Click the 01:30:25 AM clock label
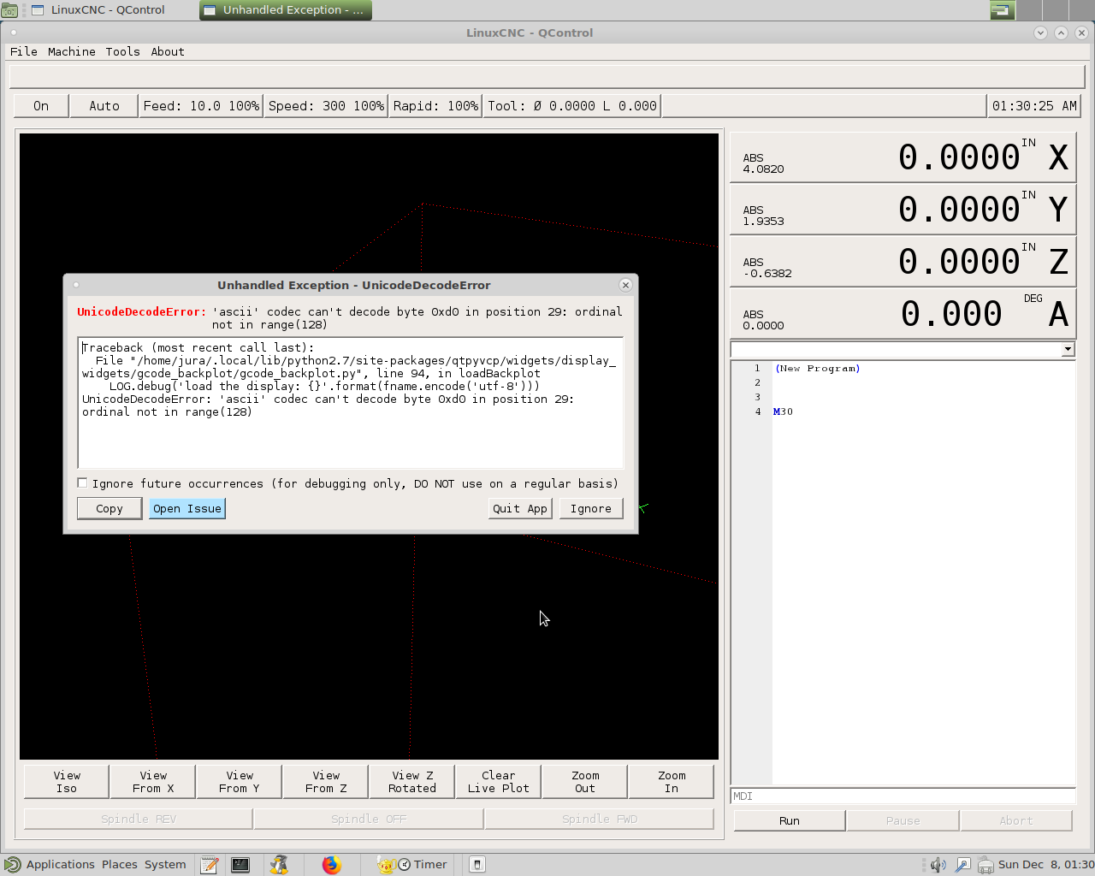This screenshot has width=1095, height=876. [1034, 106]
